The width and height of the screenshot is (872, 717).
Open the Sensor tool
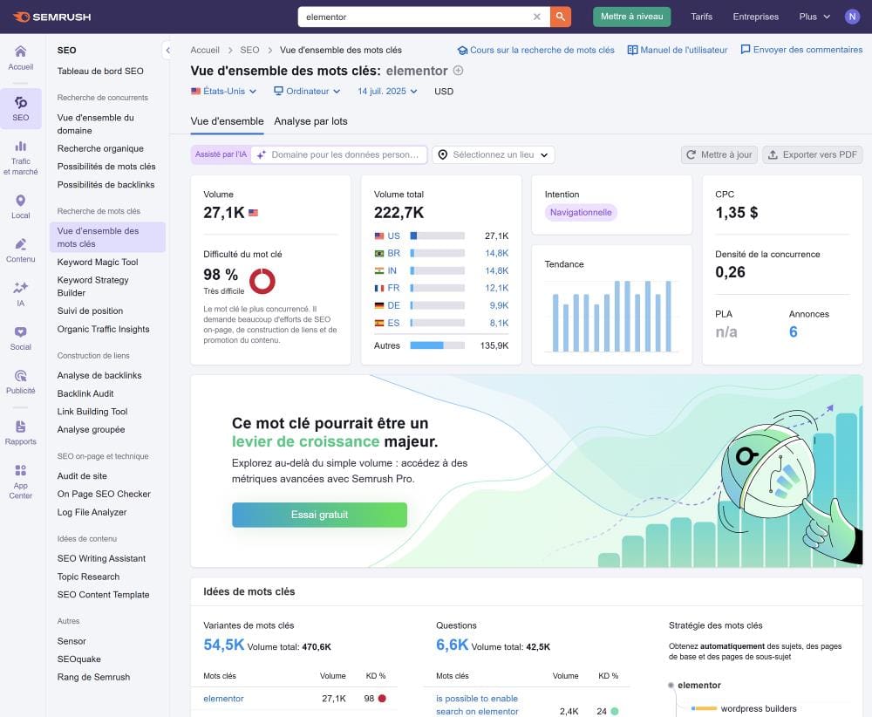coord(72,641)
